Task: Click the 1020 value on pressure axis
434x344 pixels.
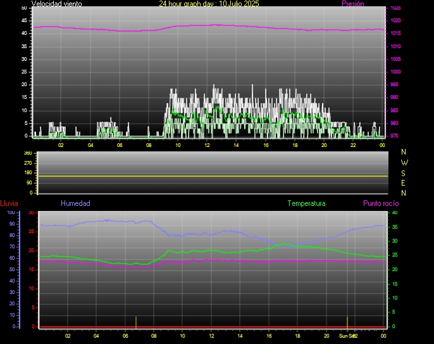Action: click(395, 20)
